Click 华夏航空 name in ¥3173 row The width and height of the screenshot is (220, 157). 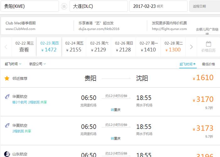pos(20,125)
